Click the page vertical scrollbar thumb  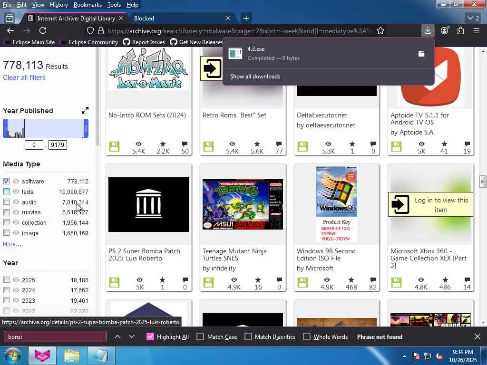483,182
